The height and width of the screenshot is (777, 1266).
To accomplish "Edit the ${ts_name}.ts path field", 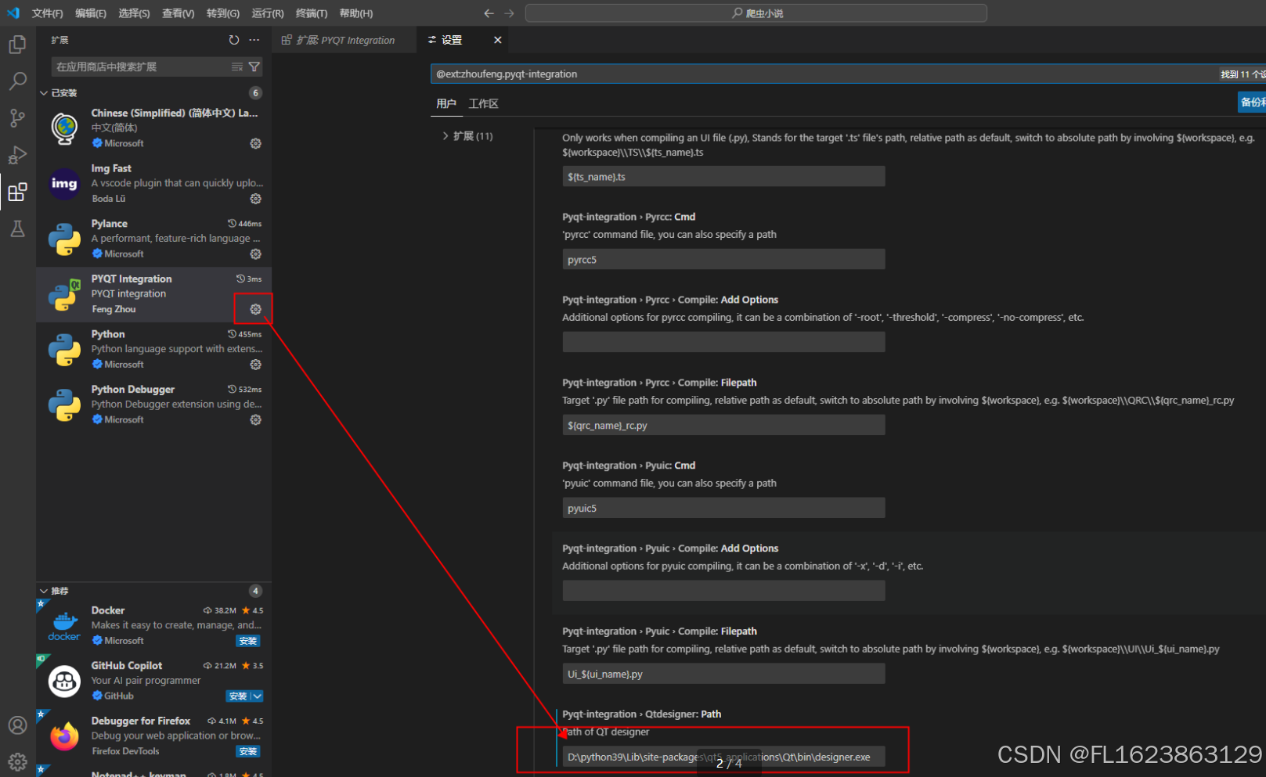I will pos(723,177).
